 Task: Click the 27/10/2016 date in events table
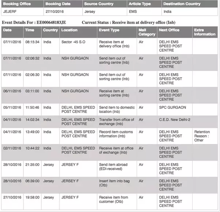[12, 201]
